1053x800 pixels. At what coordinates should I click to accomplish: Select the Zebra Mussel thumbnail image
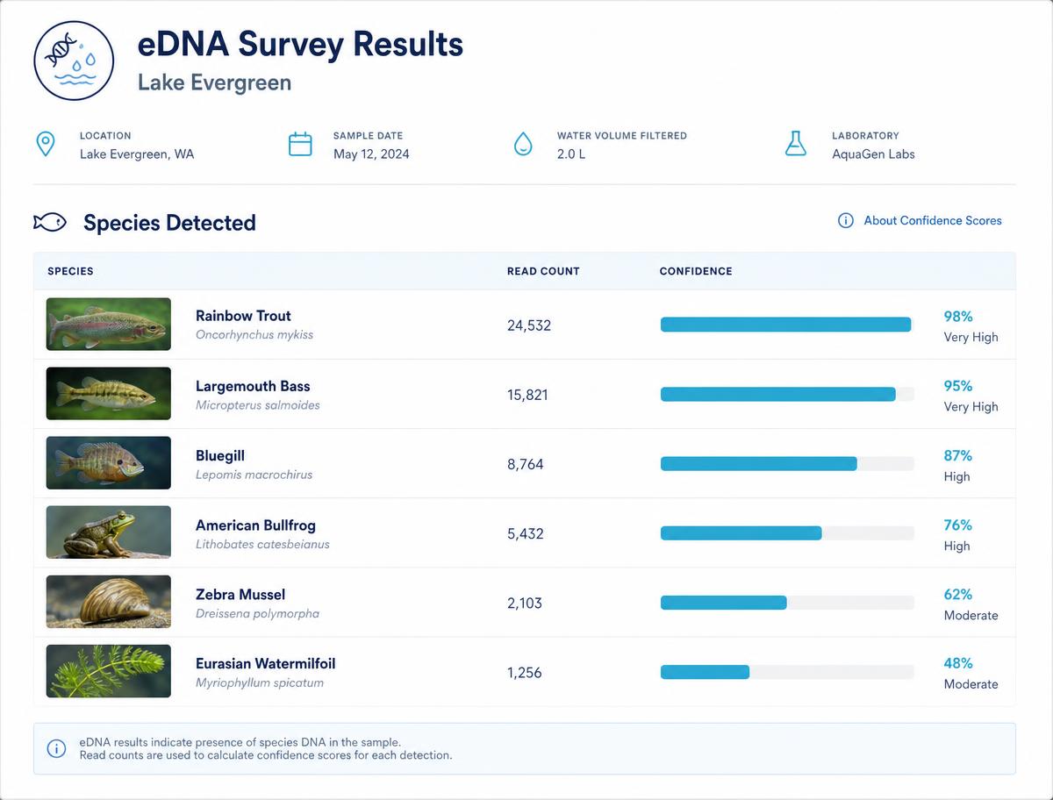(x=109, y=602)
